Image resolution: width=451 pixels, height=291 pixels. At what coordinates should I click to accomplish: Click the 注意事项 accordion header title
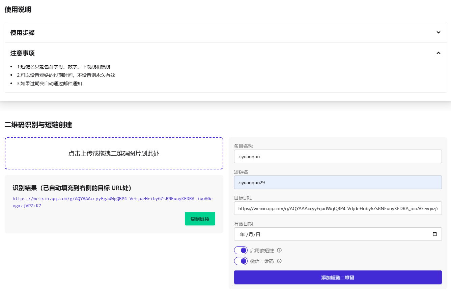click(x=23, y=53)
